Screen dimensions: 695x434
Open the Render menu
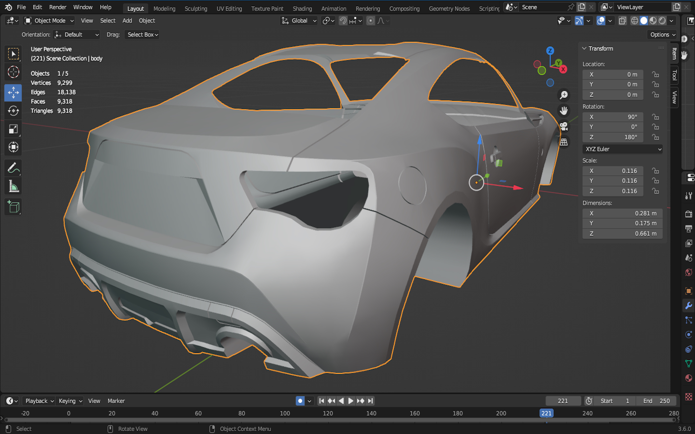[57, 7]
